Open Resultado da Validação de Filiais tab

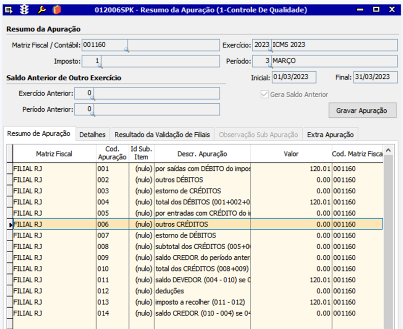pos(162,135)
